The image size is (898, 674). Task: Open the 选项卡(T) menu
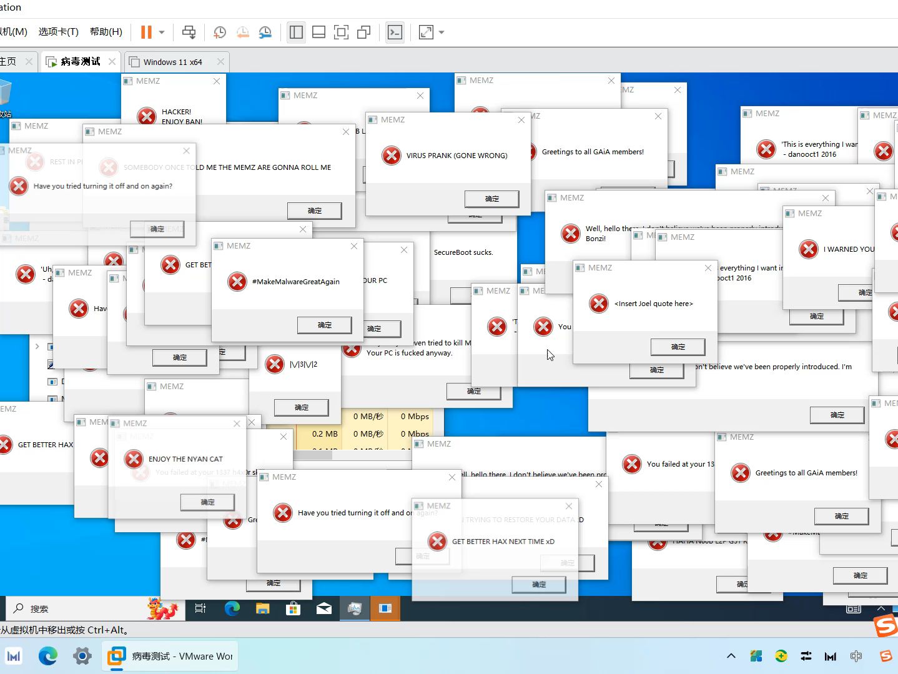pyautogui.click(x=59, y=31)
